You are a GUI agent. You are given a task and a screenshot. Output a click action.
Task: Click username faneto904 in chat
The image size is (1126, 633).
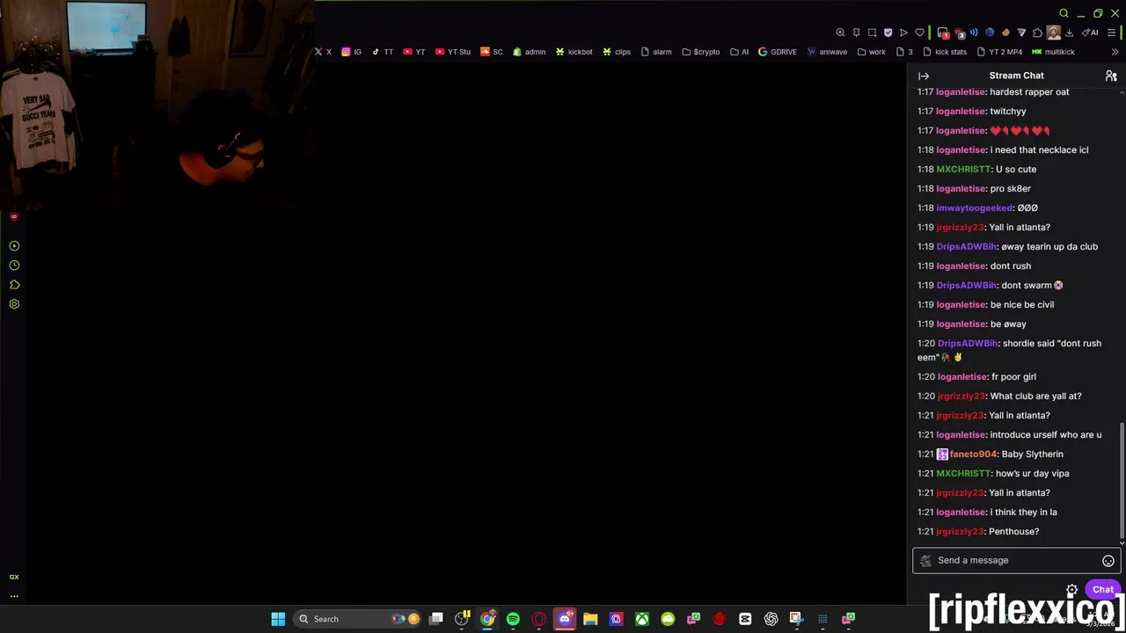tap(973, 455)
